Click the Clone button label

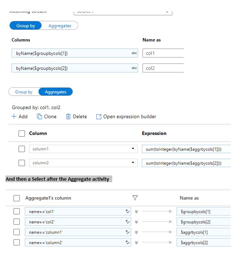pos(50,116)
